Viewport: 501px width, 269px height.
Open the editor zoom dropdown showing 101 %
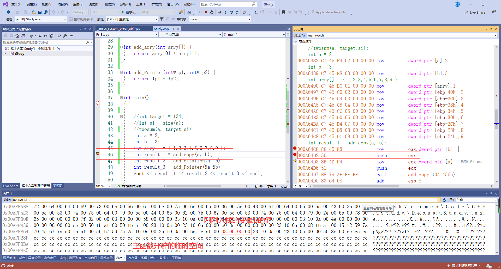(x=103, y=186)
